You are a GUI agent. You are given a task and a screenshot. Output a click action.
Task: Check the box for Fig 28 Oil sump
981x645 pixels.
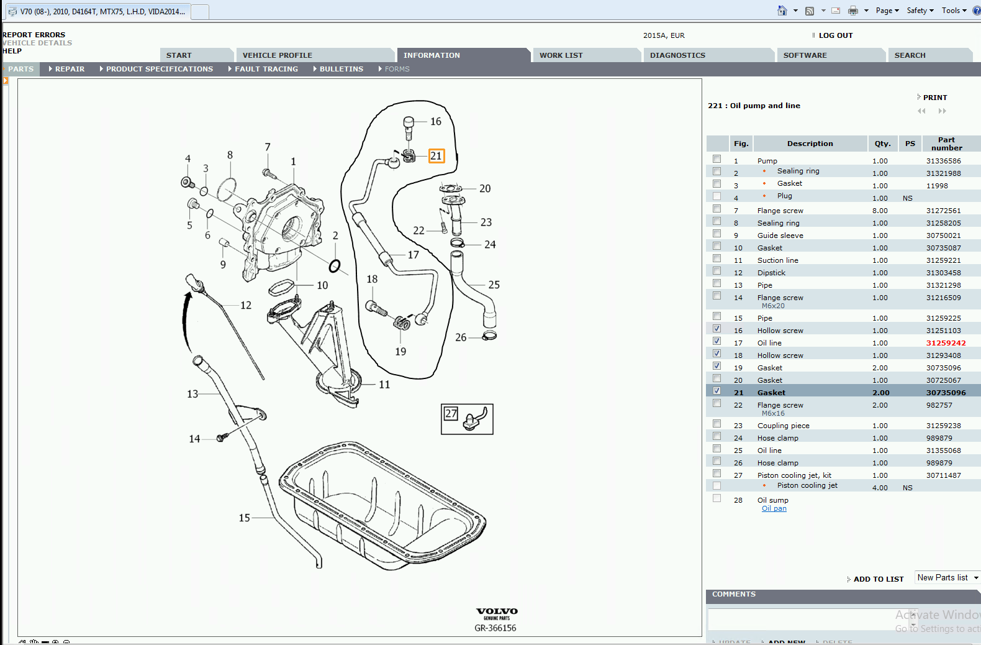point(717,498)
